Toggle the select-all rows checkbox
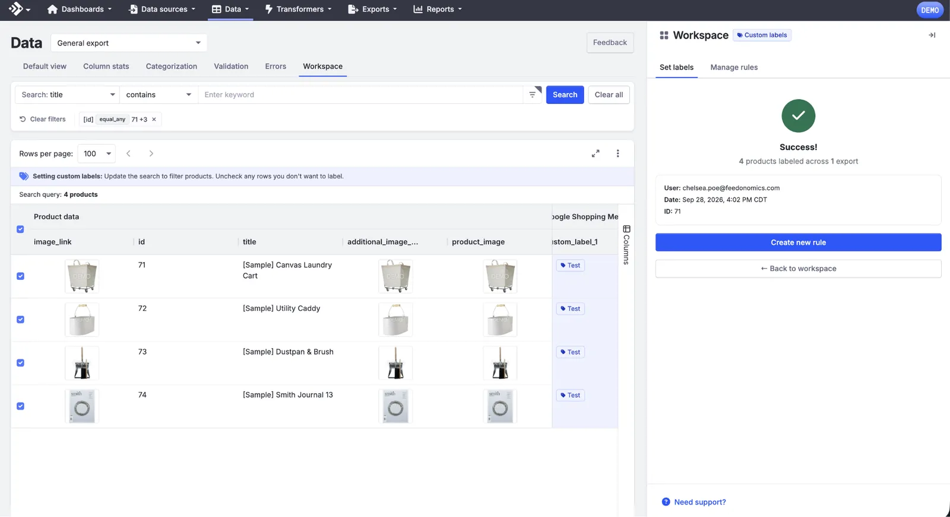The width and height of the screenshot is (950, 517). (20, 229)
